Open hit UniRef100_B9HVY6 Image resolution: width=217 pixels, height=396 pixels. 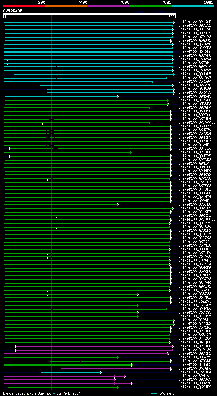pos(195,383)
